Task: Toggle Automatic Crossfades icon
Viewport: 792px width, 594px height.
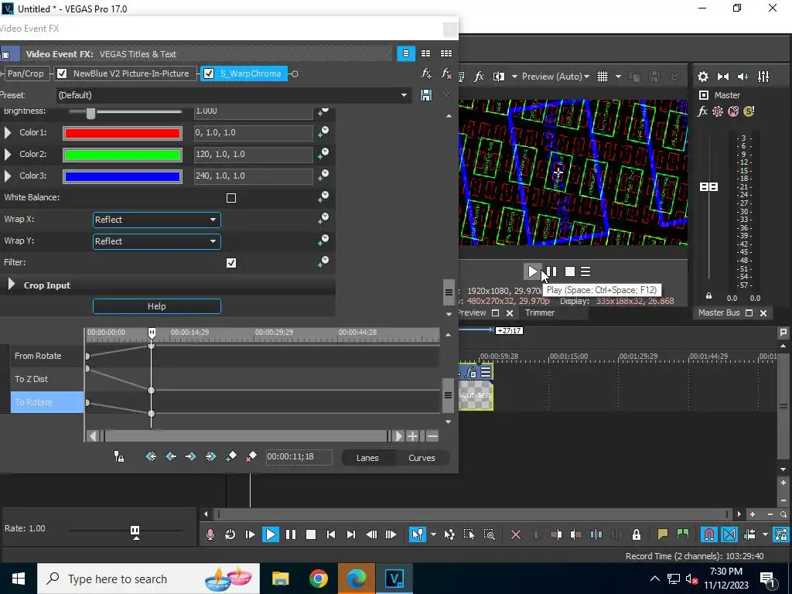Action: click(729, 534)
